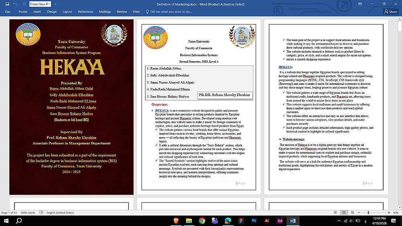Click the word count 9809 words
This screenshot has height=226, width=402.
click(28, 213)
